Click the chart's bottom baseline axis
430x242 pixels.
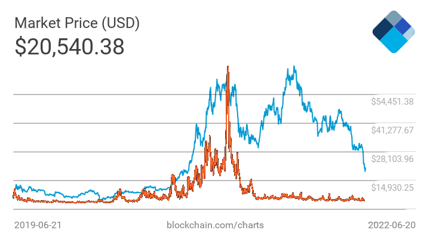[179, 209]
